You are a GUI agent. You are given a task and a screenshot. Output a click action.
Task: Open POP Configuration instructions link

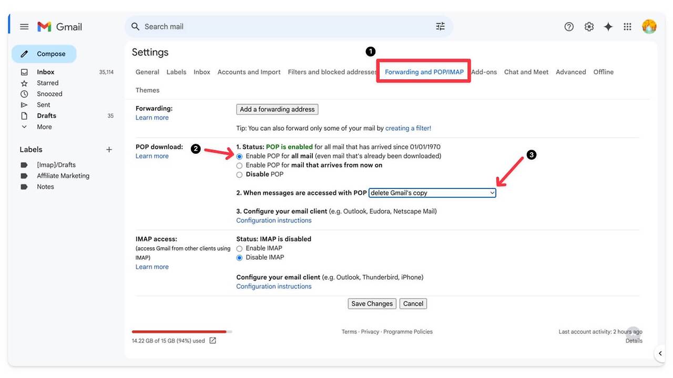click(274, 220)
